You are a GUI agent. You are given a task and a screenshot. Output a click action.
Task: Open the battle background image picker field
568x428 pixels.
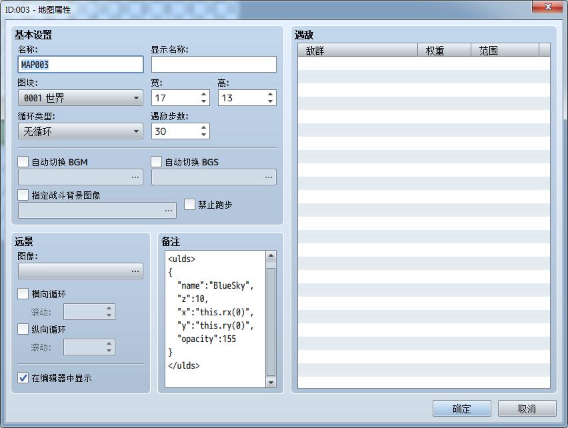coord(97,211)
